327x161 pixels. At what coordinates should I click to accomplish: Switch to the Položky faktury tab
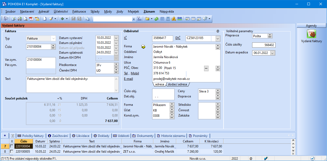pyautogui.click(x=31, y=136)
